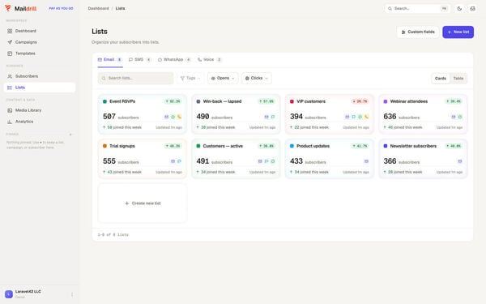Click SMS channel icon on Win-back lapsed card
This screenshot has height=304, width=486.
pos(273,117)
